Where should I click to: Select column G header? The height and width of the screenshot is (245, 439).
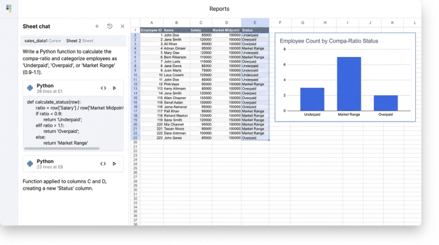pos(303,23)
